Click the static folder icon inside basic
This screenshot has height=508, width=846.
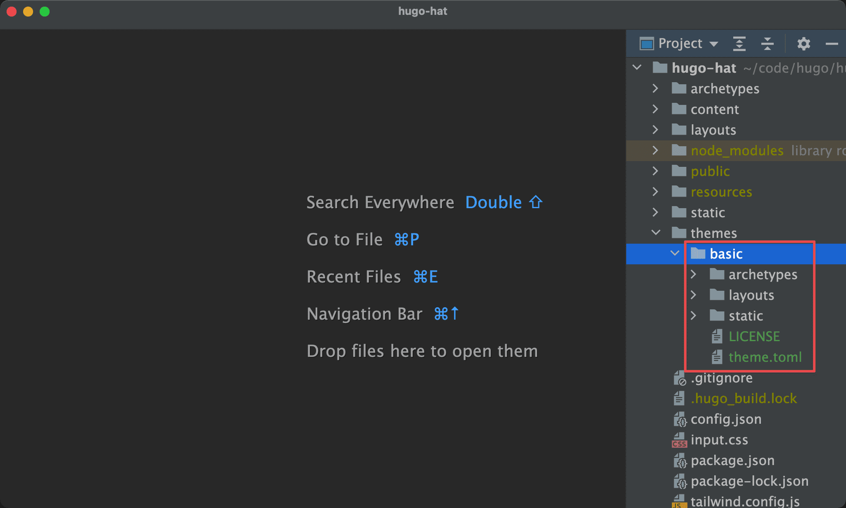point(717,315)
